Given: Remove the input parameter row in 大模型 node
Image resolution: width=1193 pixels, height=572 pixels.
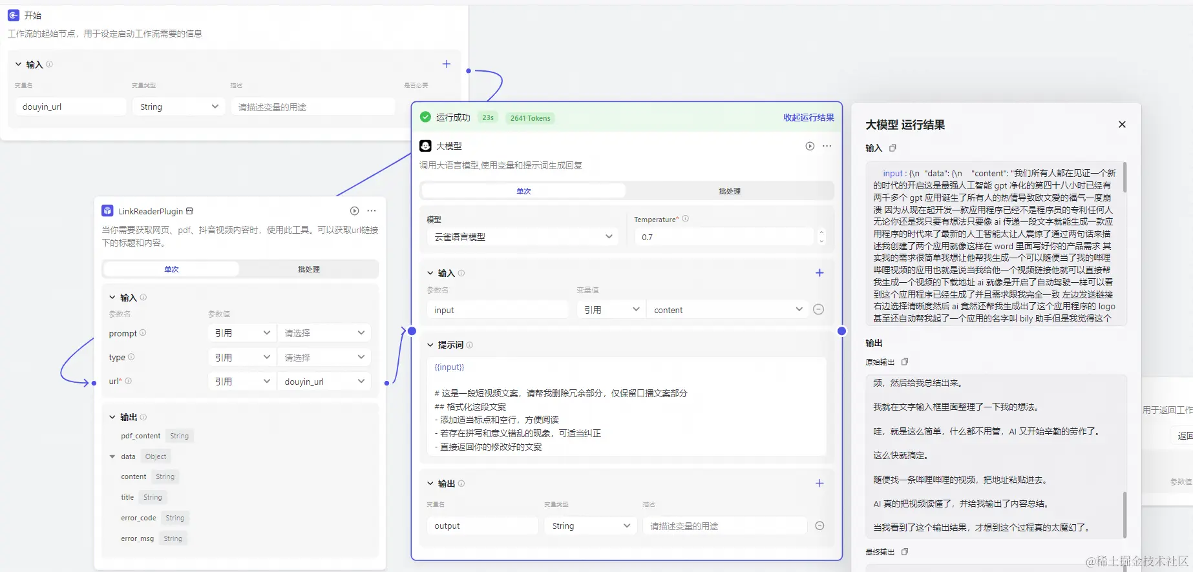Looking at the screenshot, I should pyautogui.click(x=818, y=310).
